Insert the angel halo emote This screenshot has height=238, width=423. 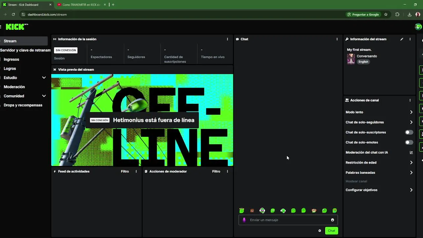click(242, 211)
